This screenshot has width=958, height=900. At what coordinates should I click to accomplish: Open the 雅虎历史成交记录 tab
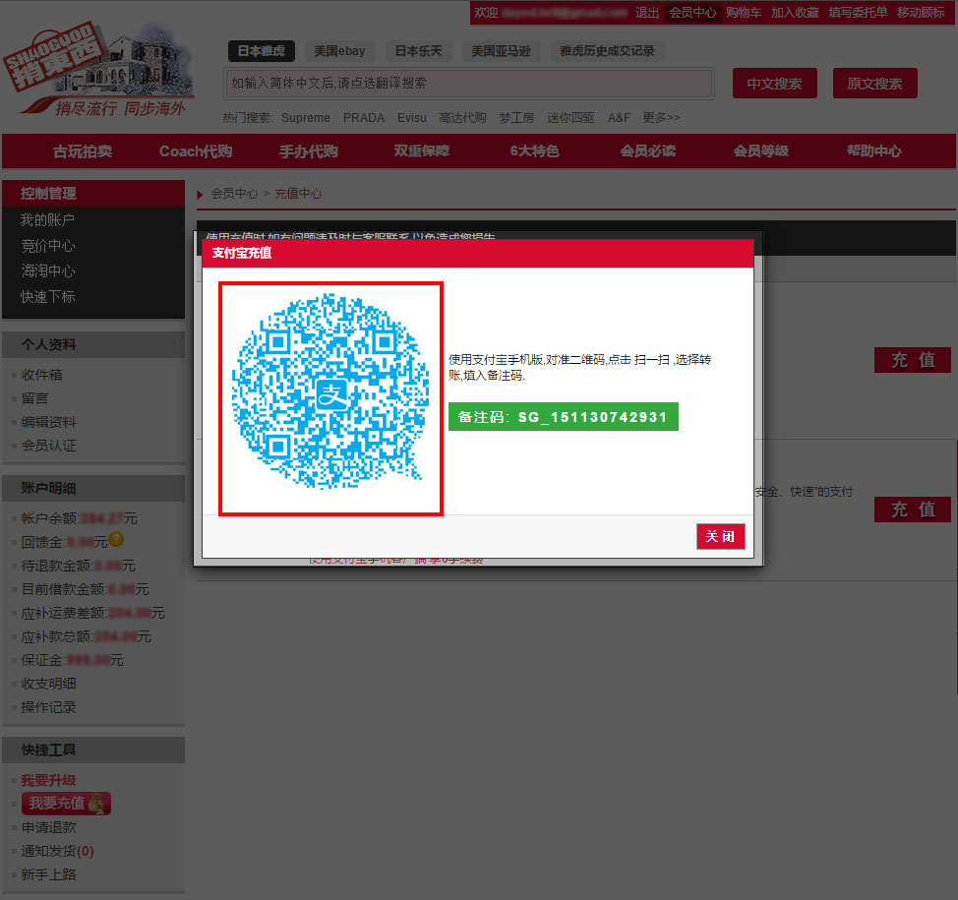(x=607, y=51)
